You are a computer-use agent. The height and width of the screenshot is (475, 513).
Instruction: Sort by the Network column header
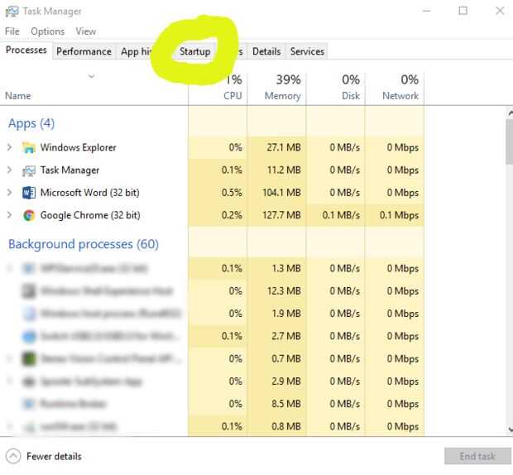[x=400, y=96]
